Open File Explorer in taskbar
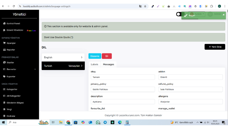The image size is (228, 128). pyautogui.click(x=61, y=122)
